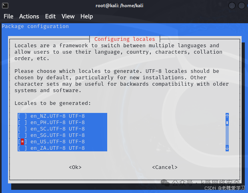Open the Actions menu
This screenshot has height=193, width=248.
(x=29, y=16)
